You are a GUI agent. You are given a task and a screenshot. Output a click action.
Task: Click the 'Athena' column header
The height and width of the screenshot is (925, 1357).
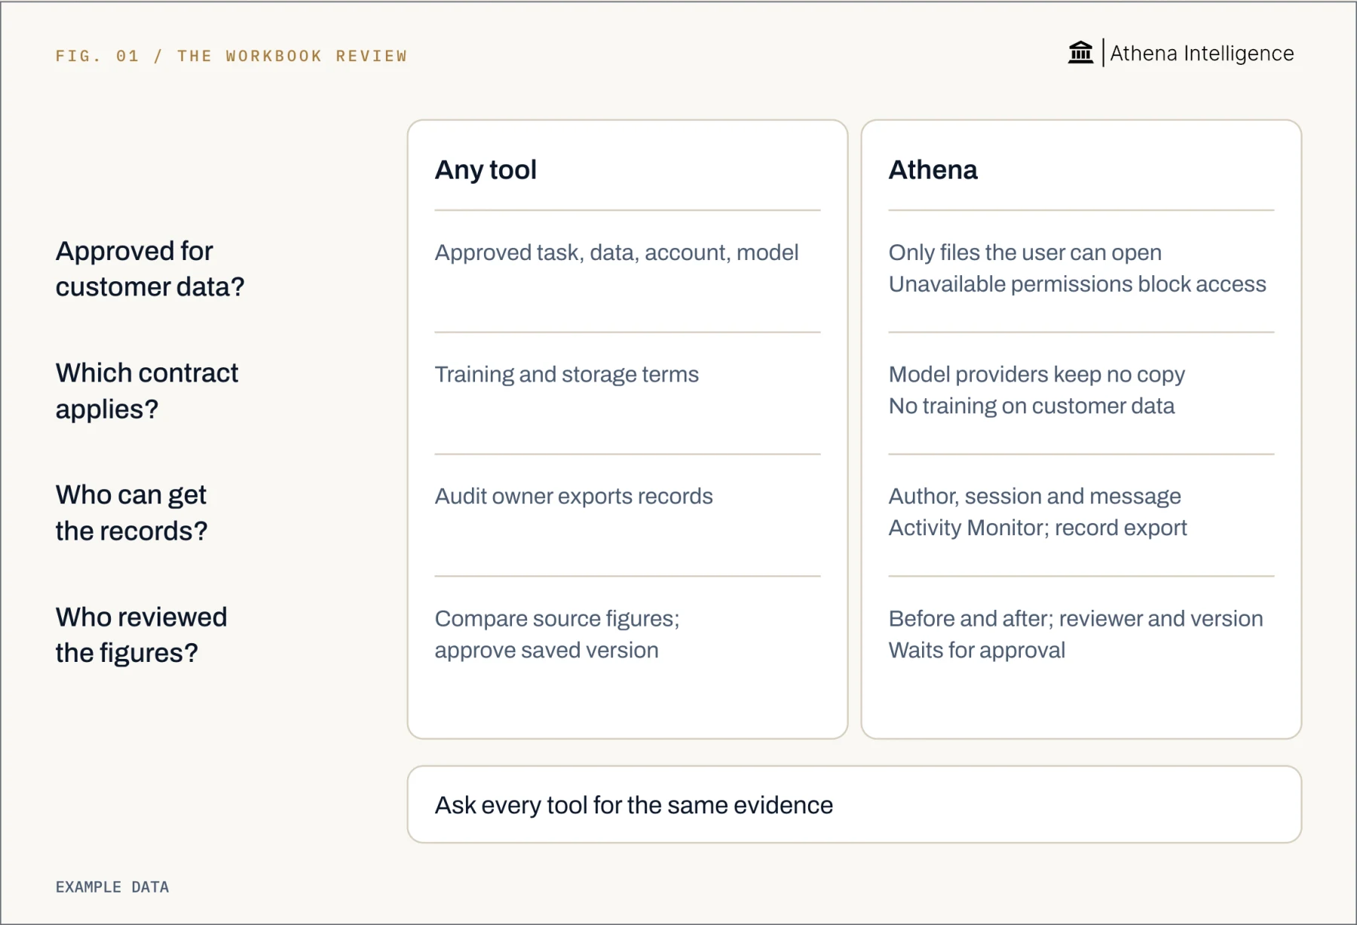[x=933, y=170]
